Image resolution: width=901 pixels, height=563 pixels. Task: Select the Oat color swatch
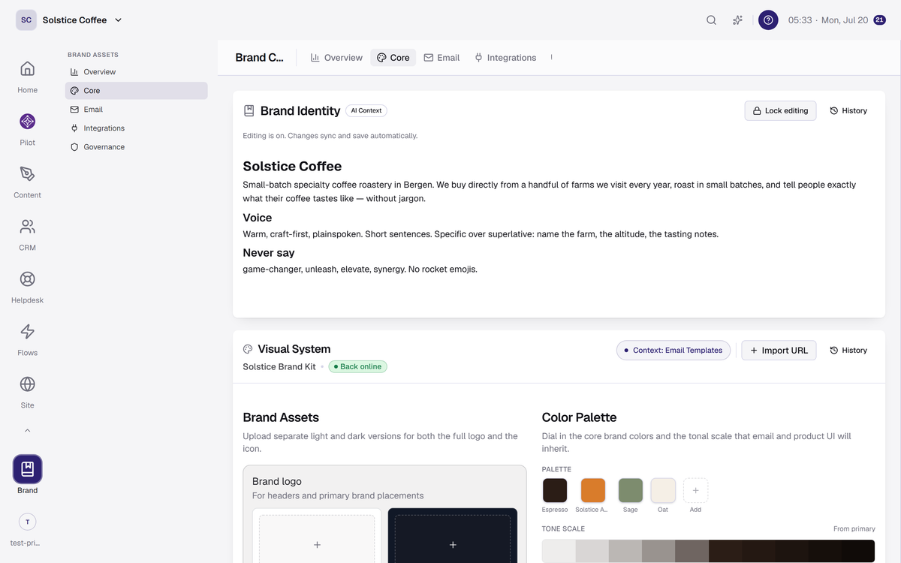663,490
